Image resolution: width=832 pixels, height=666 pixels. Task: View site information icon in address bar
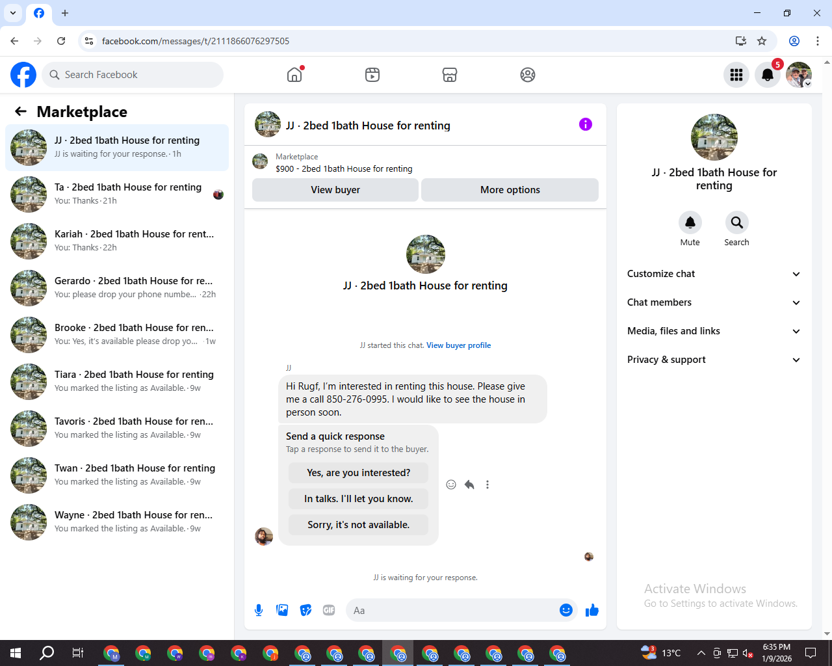(x=89, y=41)
